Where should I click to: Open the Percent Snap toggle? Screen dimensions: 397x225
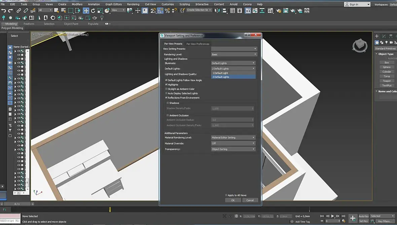[x=167, y=11]
